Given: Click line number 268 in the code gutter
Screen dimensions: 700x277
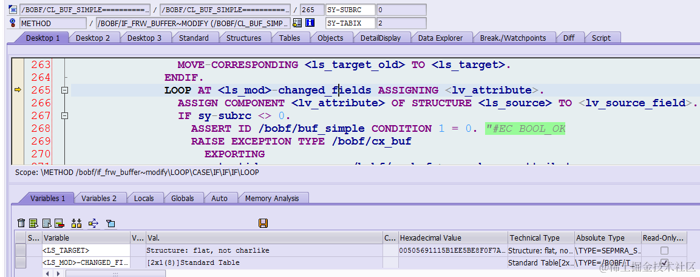Looking at the screenshot, I should 41,129.
